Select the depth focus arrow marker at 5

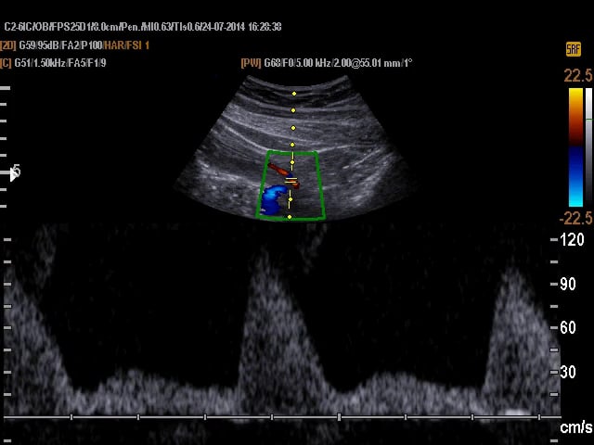click(13, 173)
